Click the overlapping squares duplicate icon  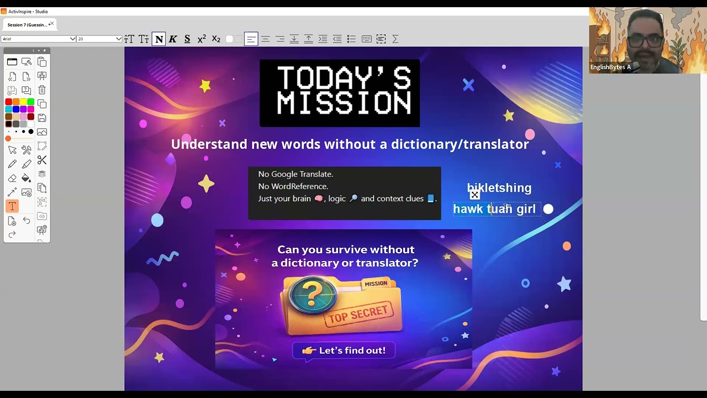tap(42, 104)
